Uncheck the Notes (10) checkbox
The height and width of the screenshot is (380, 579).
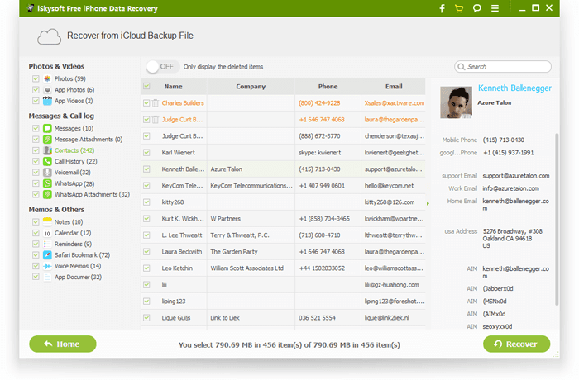[36, 221]
